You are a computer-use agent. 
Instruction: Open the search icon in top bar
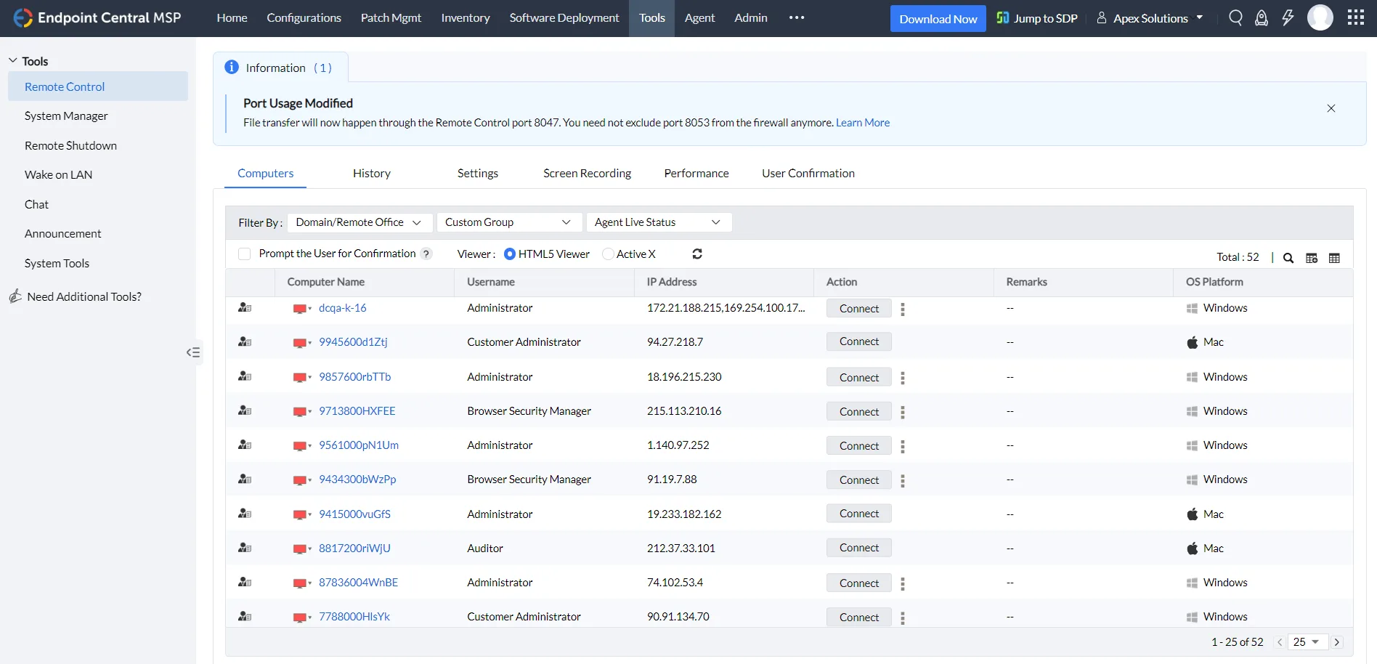tap(1235, 17)
